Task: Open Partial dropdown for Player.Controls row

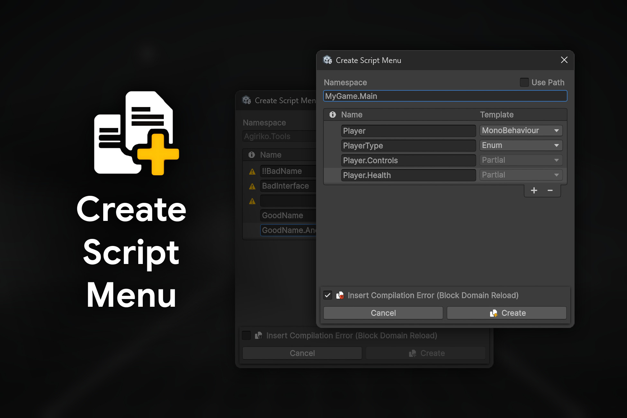Action: click(x=521, y=160)
